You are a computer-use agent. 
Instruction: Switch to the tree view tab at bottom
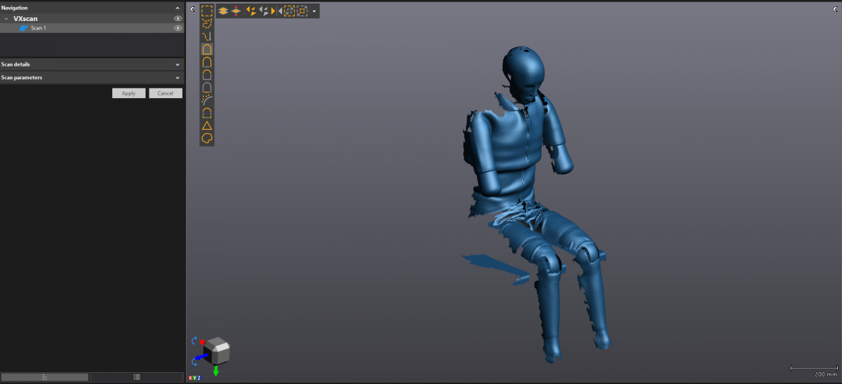pos(45,377)
